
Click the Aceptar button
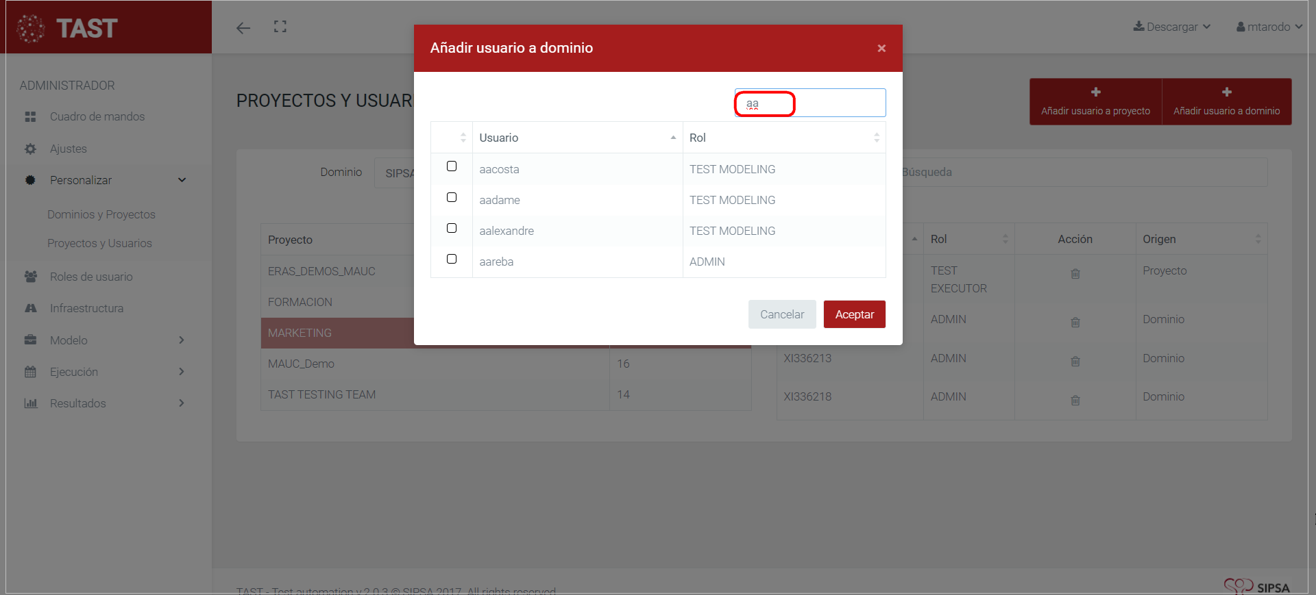[854, 314]
